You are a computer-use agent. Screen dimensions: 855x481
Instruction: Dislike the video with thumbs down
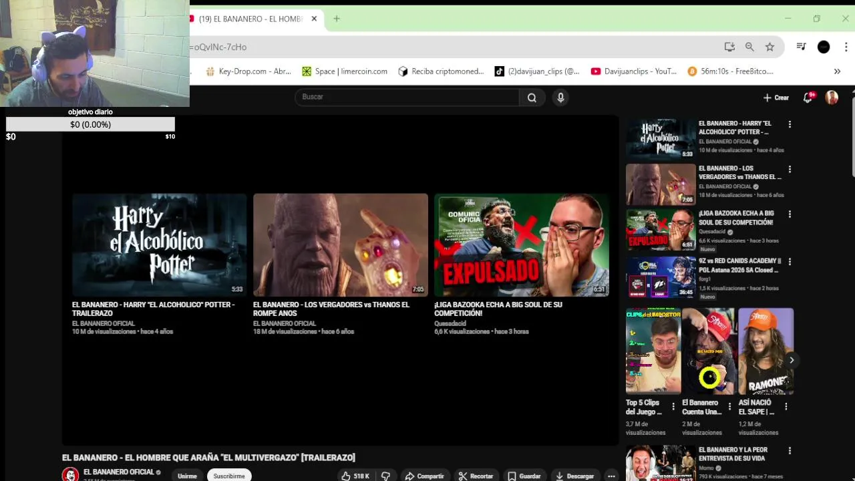point(385,476)
